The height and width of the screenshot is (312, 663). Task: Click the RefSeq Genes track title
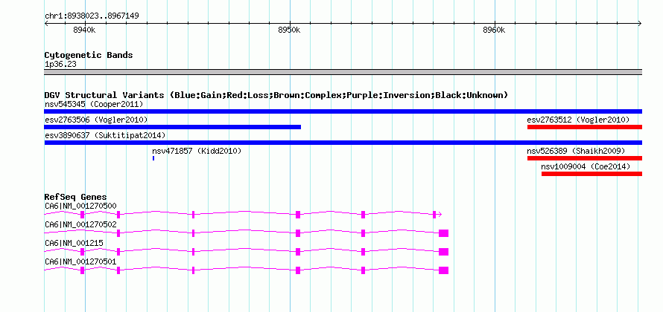75,197
